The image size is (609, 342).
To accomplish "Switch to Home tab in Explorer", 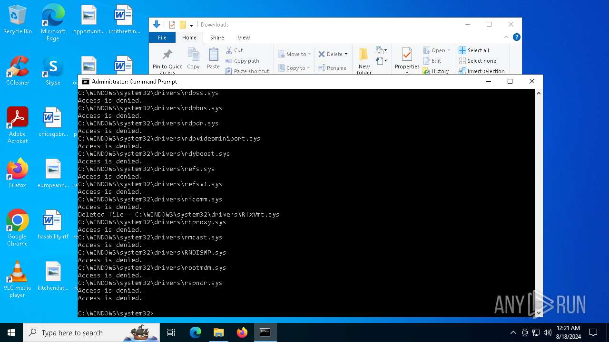I will click(x=189, y=38).
